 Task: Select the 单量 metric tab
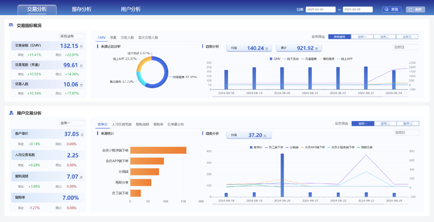point(113,37)
